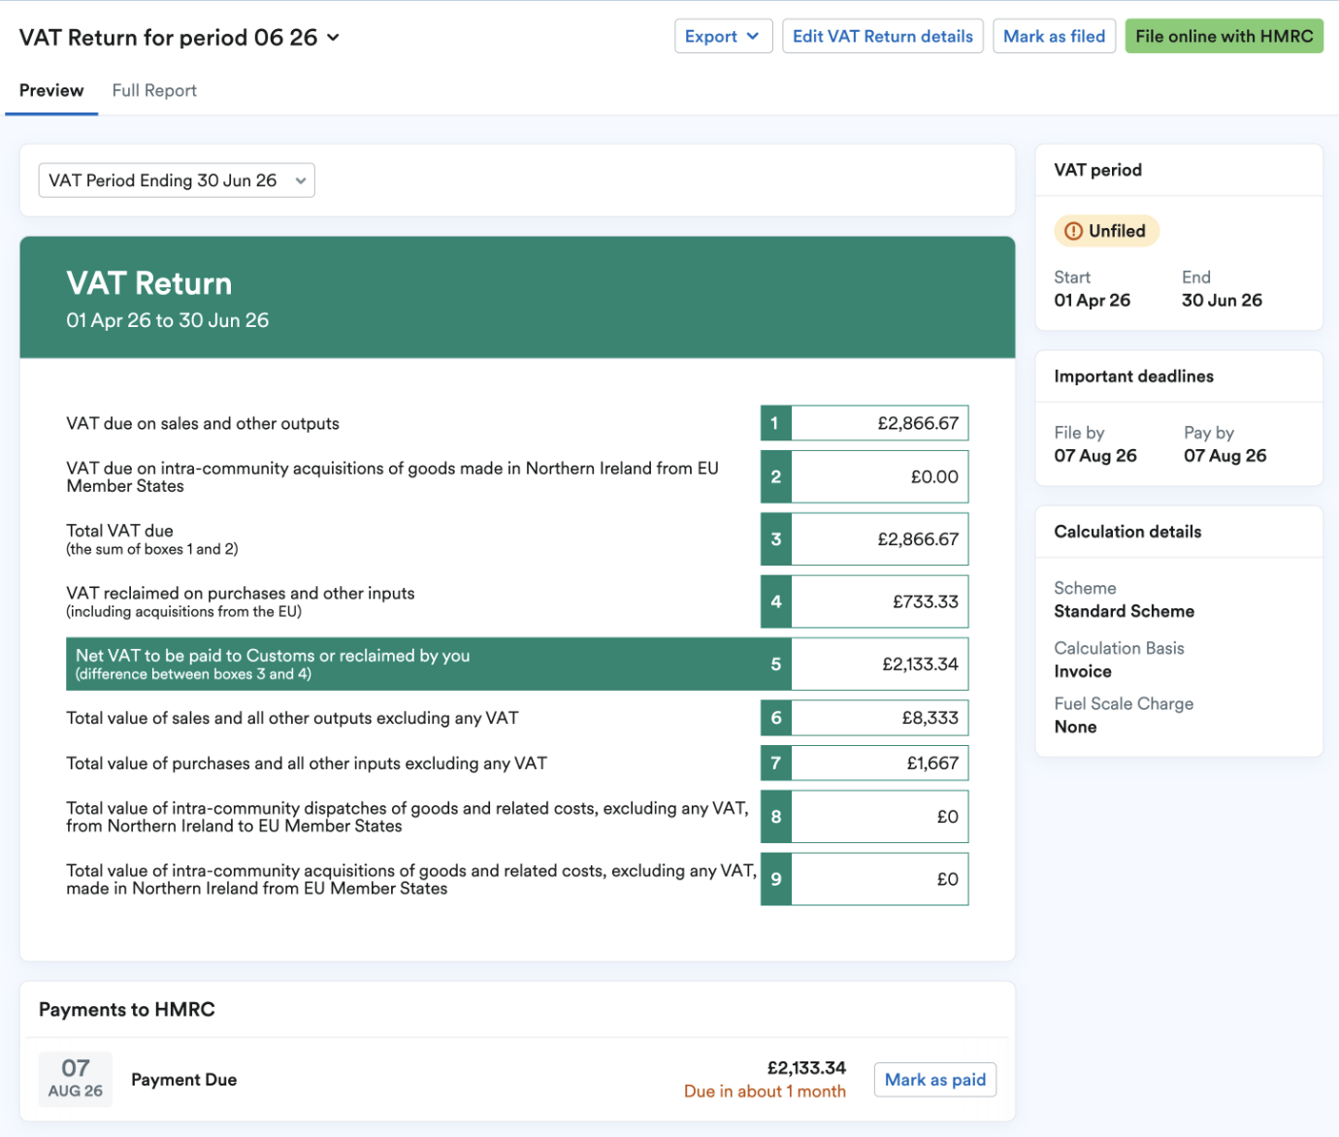Click Start date 01 Apr 26

click(1092, 301)
